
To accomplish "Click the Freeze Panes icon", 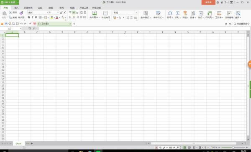I will coord(229,13).
